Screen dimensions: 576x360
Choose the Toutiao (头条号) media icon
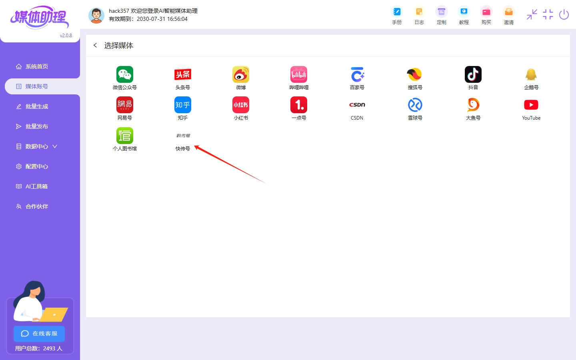pyautogui.click(x=183, y=74)
